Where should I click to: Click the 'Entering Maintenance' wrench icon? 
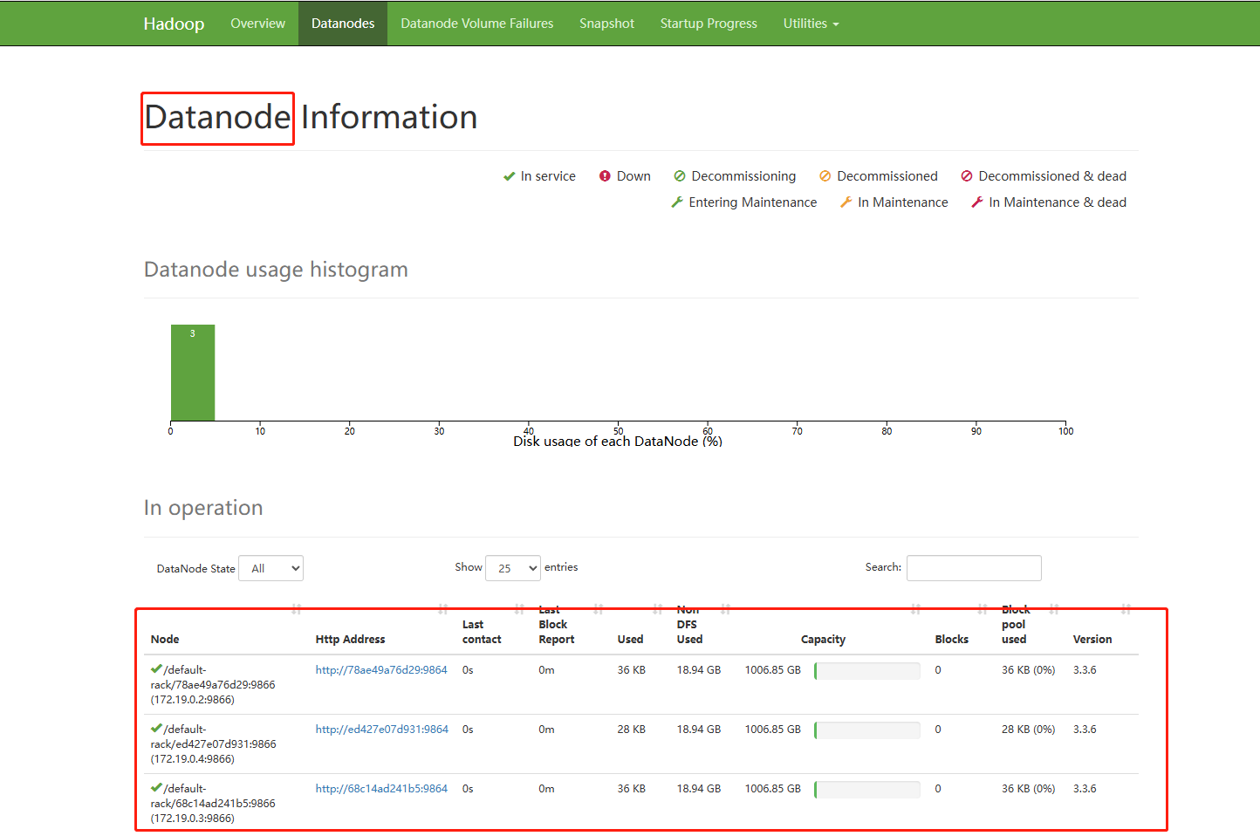[677, 202]
